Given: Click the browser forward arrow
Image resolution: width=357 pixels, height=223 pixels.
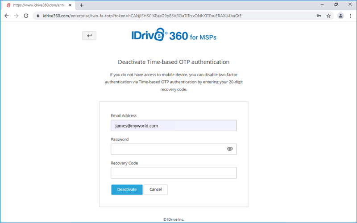Looking at the screenshot, I should coord(17,16).
